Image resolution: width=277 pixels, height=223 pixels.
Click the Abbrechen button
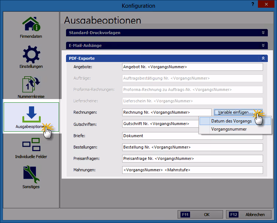coord(248,215)
